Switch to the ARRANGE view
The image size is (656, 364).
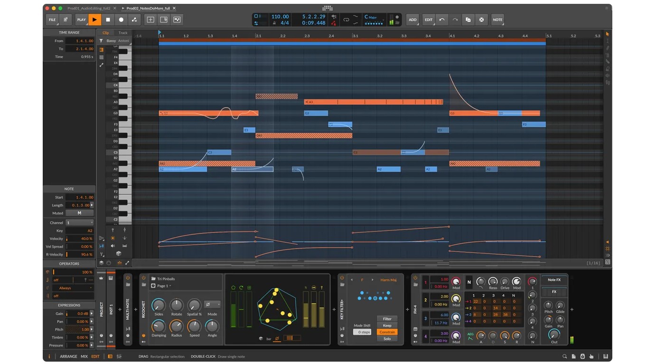click(68, 356)
